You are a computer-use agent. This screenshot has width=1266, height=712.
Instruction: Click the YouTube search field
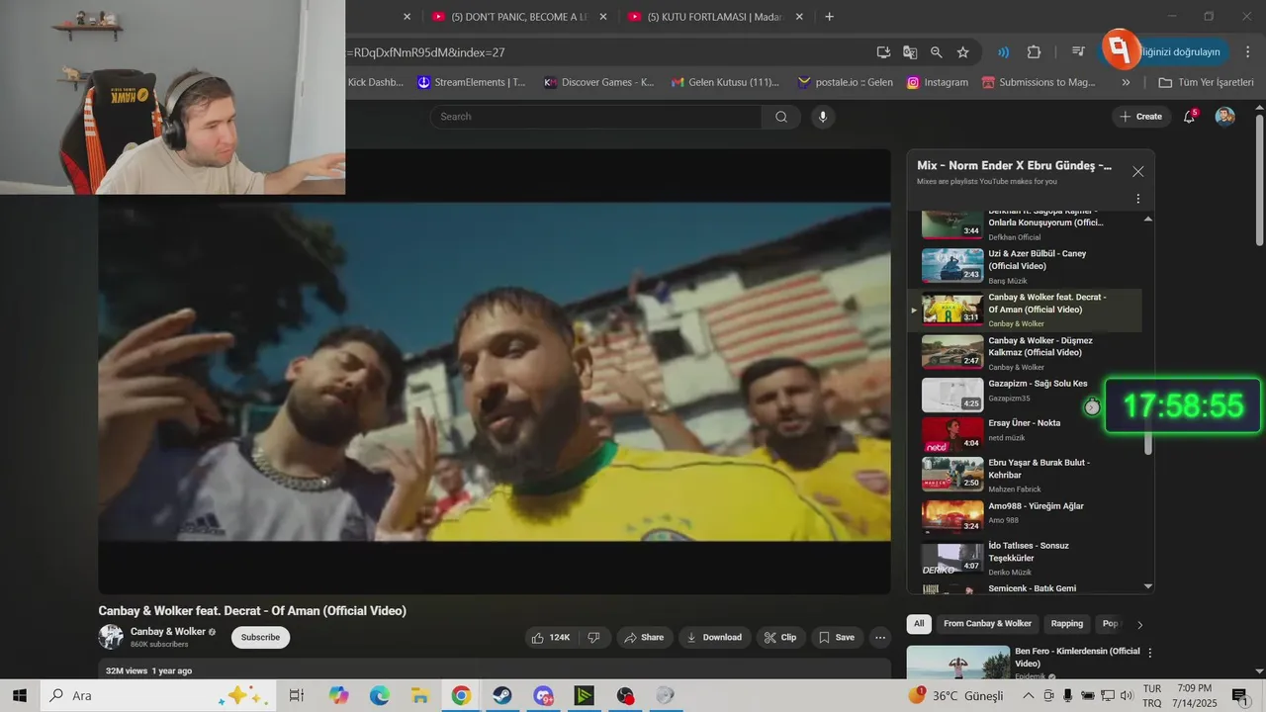click(x=595, y=117)
